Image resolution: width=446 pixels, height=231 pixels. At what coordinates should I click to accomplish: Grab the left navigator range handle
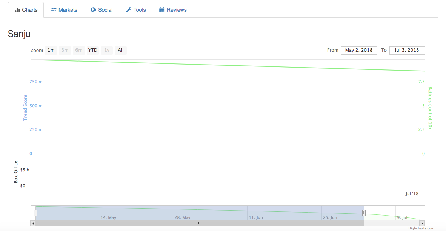[36, 213]
